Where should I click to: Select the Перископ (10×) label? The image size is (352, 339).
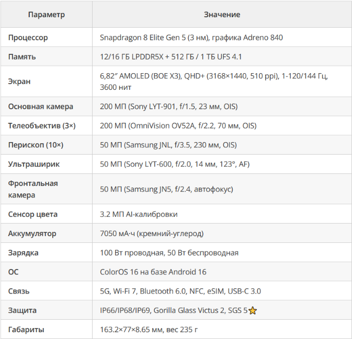(36, 145)
